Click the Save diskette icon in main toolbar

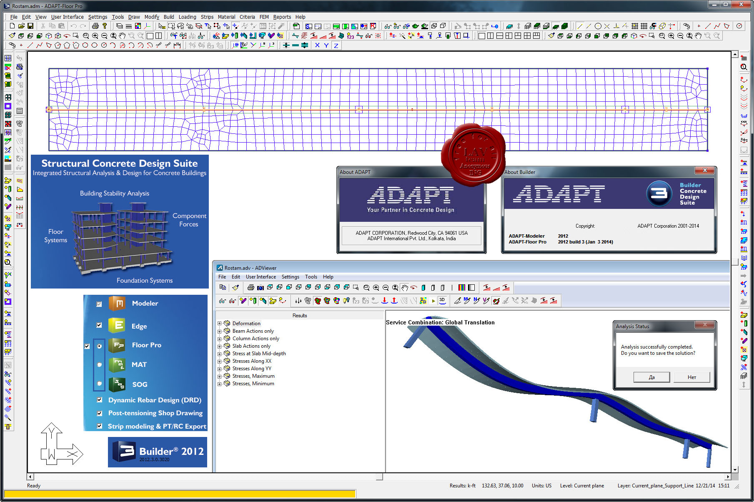(x=30, y=26)
